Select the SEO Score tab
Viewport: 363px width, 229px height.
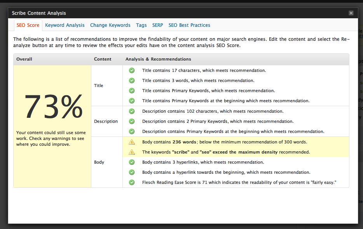click(x=28, y=25)
